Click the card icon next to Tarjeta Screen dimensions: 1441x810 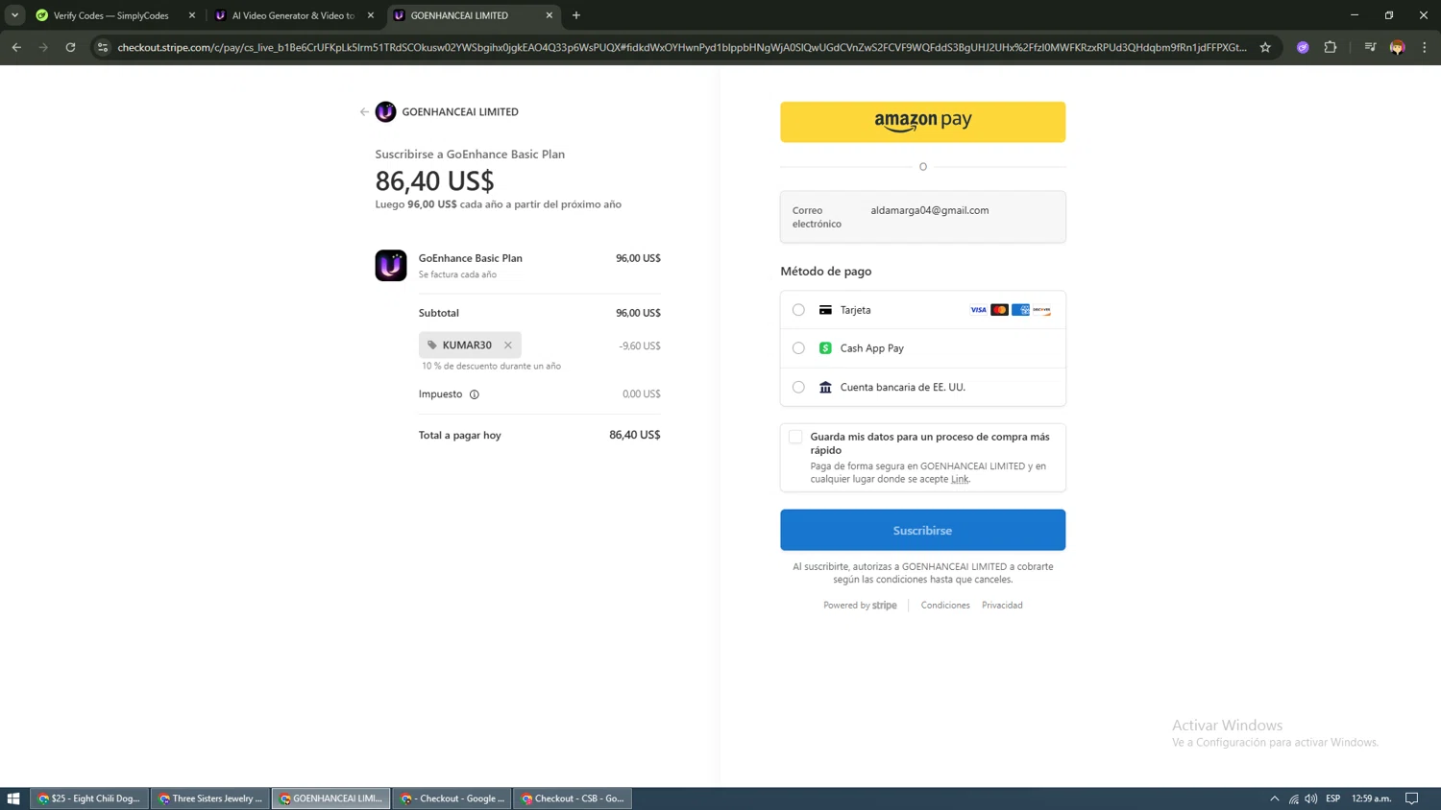[825, 310]
